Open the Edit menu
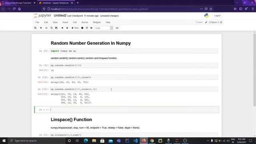The width and height of the screenshot is (256, 144). (46, 22)
